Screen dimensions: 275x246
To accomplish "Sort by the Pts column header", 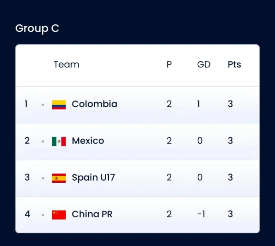I will pos(234,65).
